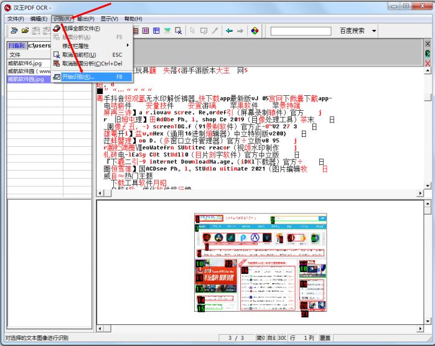Click the text line ending with v8 95

tap(200, 141)
